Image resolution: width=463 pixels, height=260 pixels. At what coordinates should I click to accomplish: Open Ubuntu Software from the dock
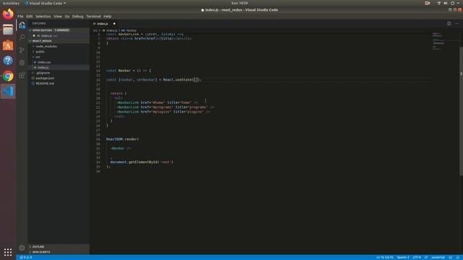(x=8, y=45)
